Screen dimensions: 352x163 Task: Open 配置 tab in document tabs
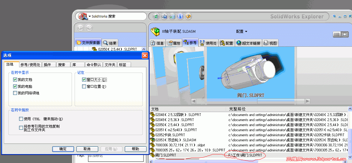[227, 43]
